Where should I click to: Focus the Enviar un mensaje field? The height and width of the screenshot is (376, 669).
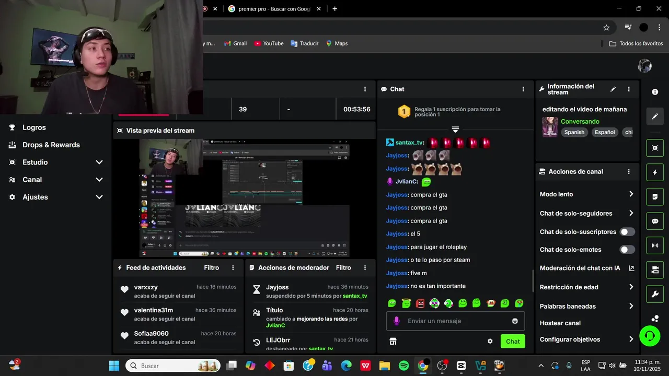coord(455,321)
